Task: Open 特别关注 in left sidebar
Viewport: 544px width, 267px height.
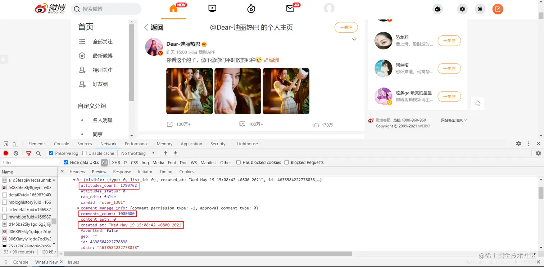Action: pyautogui.click(x=103, y=70)
